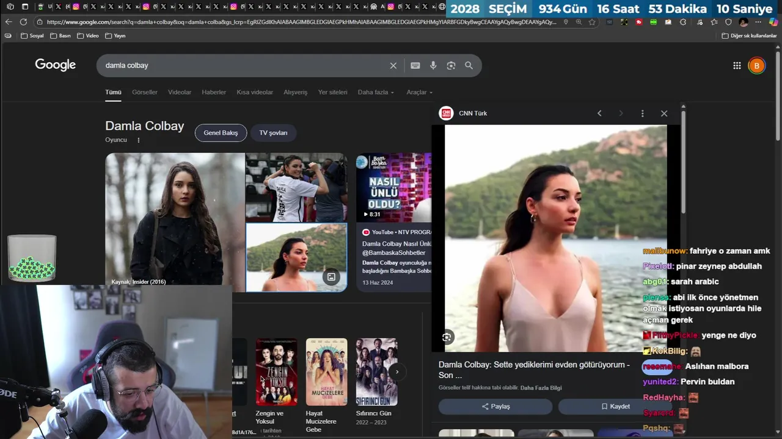This screenshot has height=439, width=782.
Task: Search inside image with lens icon on large photo
Action: click(x=447, y=338)
